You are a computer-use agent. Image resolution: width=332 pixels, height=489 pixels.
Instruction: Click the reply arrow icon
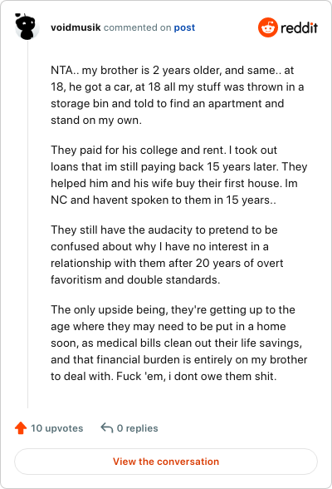(107, 427)
